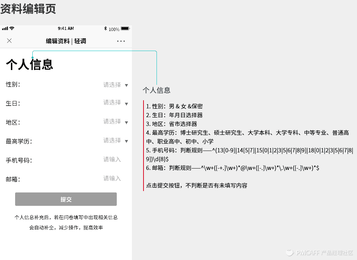The height and width of the screenshot is (260, 357).
Task: Open the 最高学历 dropdown arrow
Action: [x=126, y=141]
